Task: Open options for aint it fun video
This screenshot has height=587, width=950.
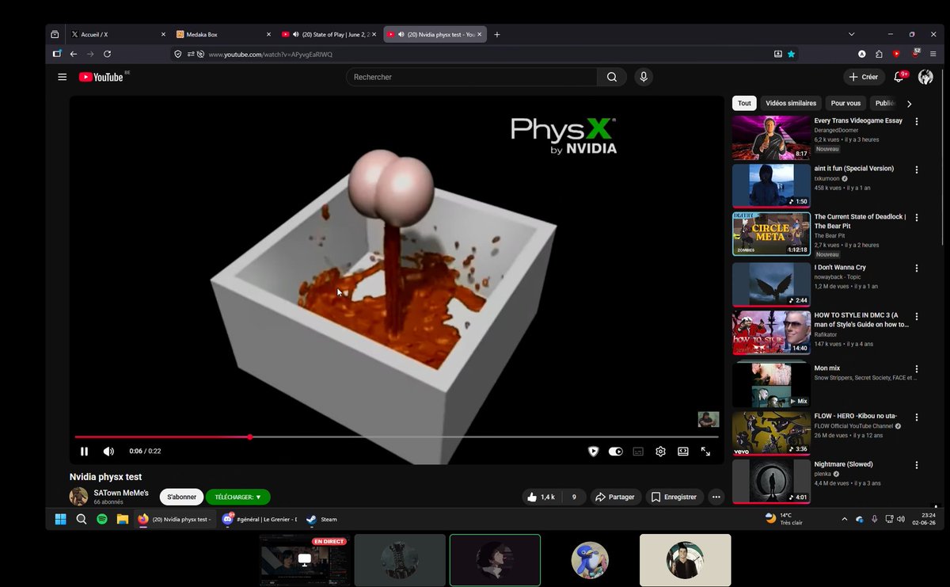Action: point(917,170)
